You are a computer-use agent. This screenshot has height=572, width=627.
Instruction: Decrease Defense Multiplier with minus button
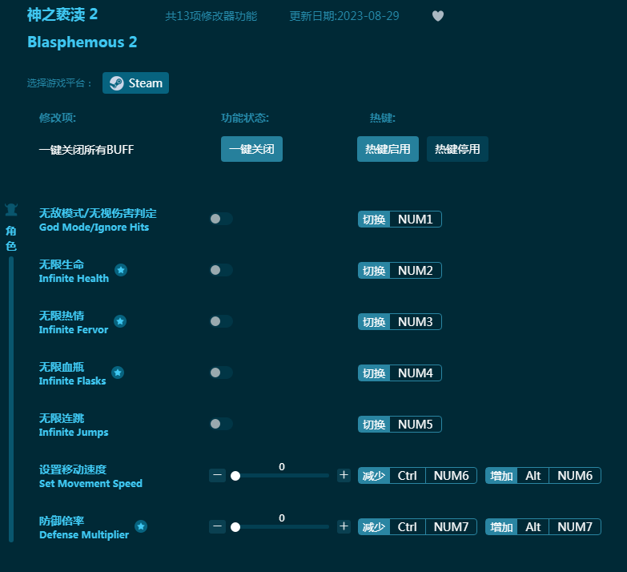[218, 526]
